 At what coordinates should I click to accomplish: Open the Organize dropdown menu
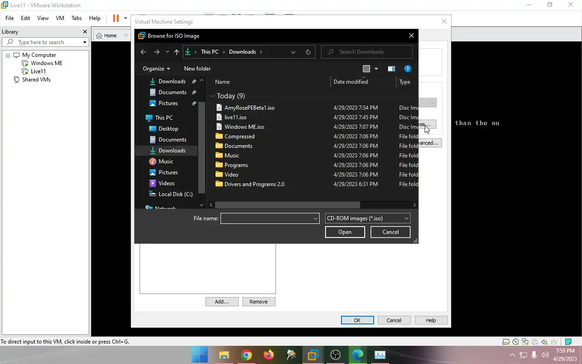tap(156, 69)
